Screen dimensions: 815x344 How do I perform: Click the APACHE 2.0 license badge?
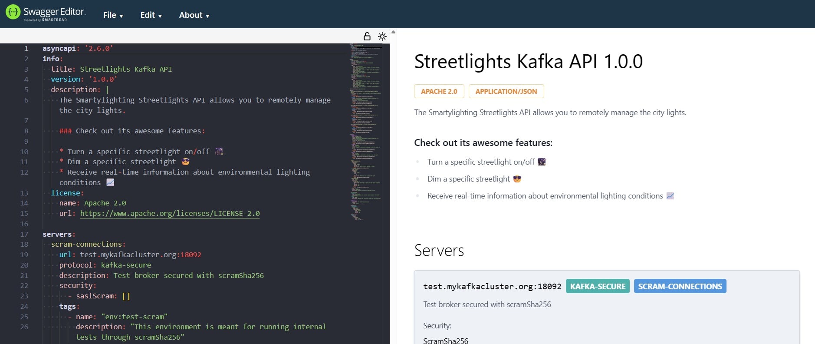[439, 92]
